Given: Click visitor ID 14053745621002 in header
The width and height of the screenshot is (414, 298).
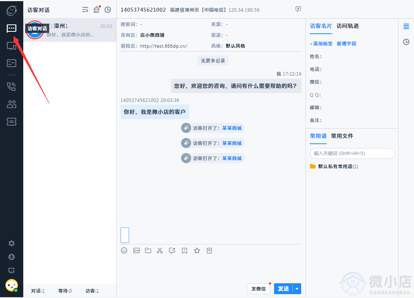Looking at the screenshot, I should point(143,10).
